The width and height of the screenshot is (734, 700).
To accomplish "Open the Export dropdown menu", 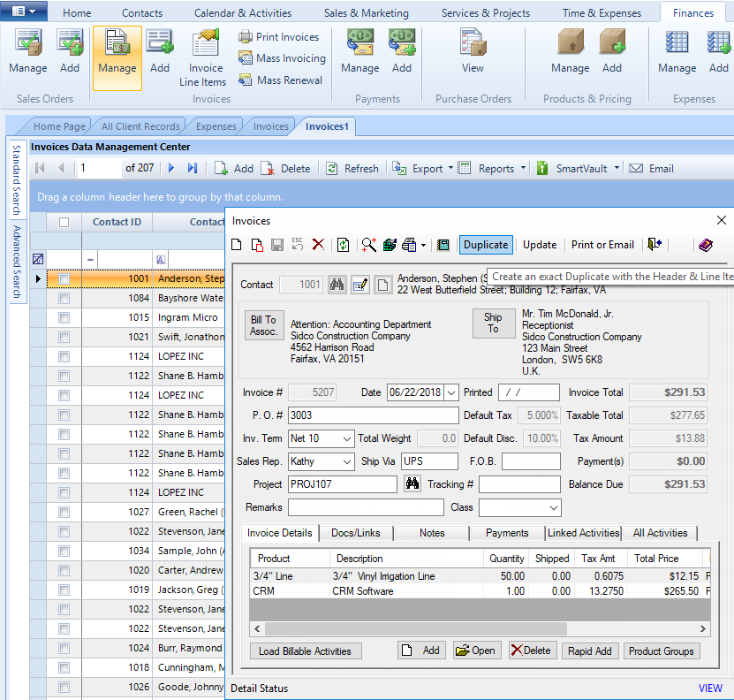I will (x=450, y=168).
